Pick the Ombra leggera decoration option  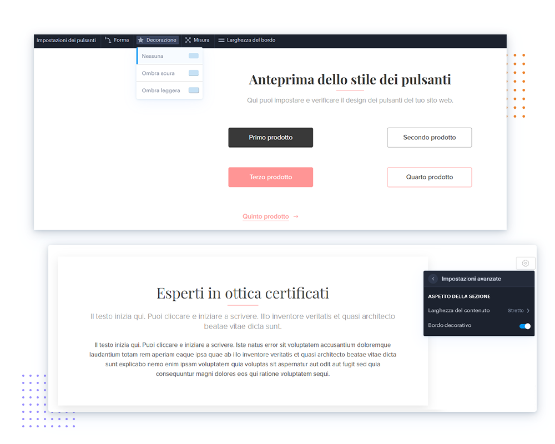[x=169, y=90]
